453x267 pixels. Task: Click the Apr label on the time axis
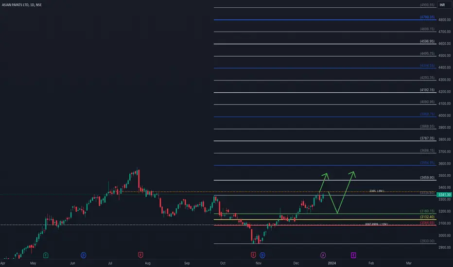tap(3, 263)
